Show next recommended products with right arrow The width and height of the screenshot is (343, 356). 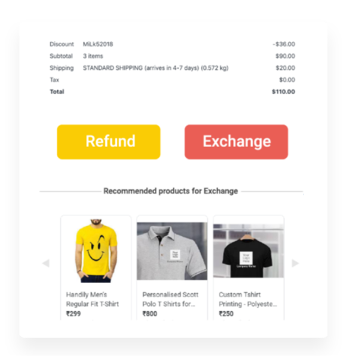tap(295, 263)
